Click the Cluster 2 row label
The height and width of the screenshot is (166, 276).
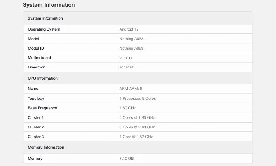click(36, 127)
